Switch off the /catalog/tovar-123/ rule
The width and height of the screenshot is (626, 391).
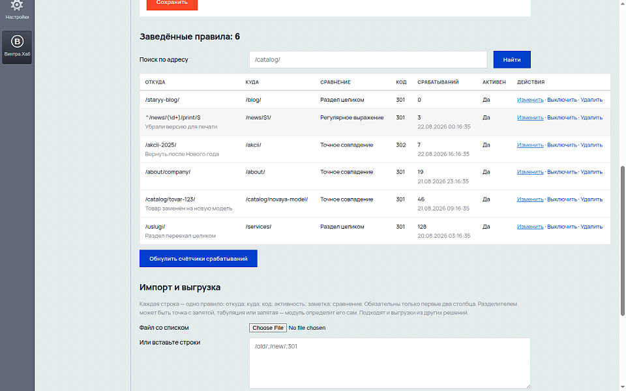click(561, 199)
